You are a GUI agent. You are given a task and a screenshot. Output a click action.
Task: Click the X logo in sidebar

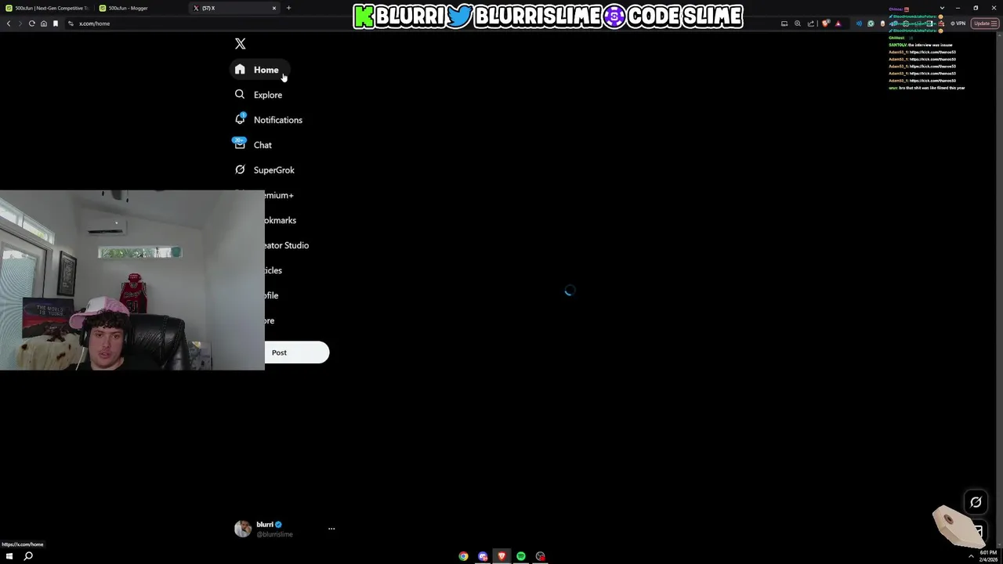point(241,44)
